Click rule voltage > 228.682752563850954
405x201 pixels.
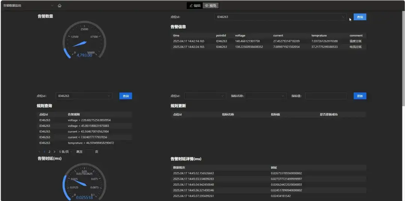[x=89, y=120]
